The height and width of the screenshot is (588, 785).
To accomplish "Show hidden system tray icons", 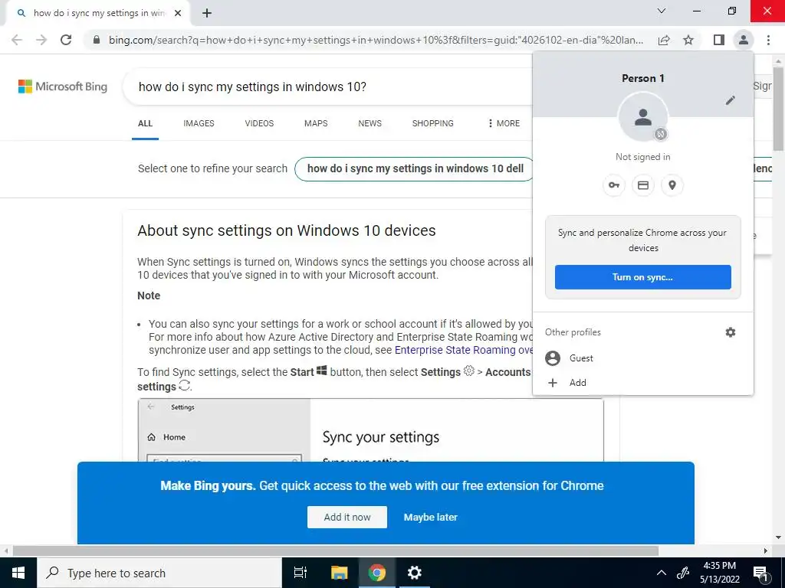I will [x=662, y=573].
